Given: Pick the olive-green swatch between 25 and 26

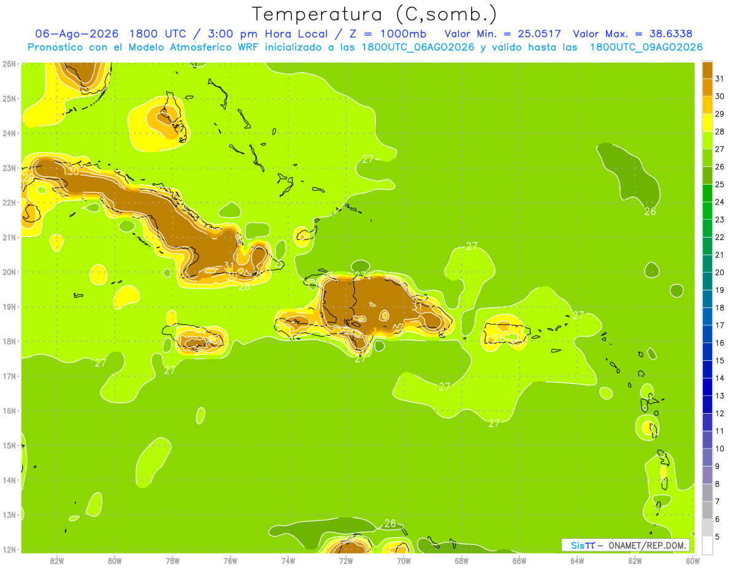Looking at the screenshot, I should [707, 176].
